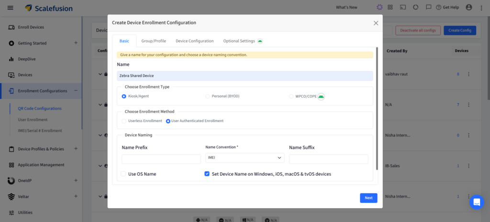Open the apps grid icon in header
The width and height of the screenshot is (490, 222).
pyautogui.click(x=390, y=7)
